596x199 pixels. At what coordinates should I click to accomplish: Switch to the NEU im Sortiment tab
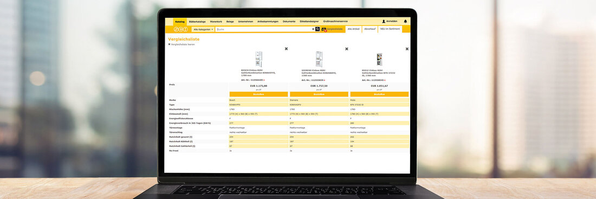(x=390, y=29)
